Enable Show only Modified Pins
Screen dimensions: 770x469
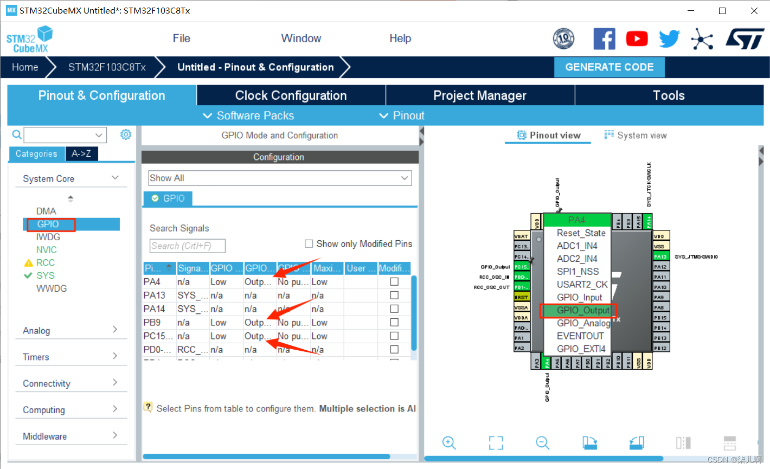click(x=309, y=243)
